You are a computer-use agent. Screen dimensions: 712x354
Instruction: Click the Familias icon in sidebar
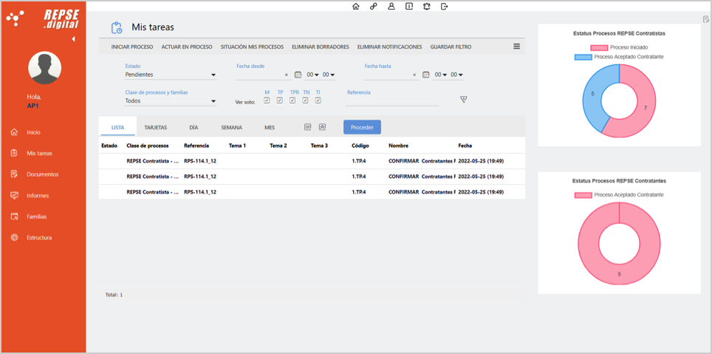coord(14,217)
